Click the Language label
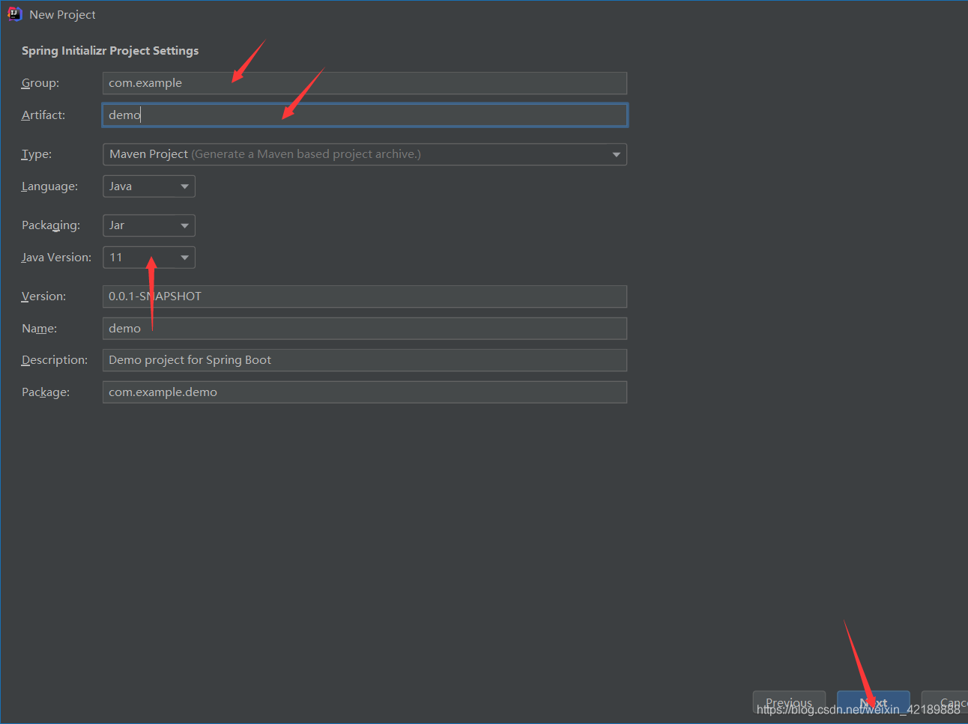 click(x=49, y=186)
